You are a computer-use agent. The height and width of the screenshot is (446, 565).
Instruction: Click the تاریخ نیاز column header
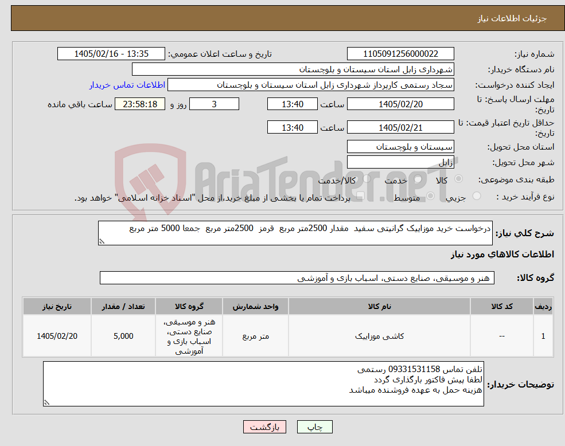click(x=57, y=306)
